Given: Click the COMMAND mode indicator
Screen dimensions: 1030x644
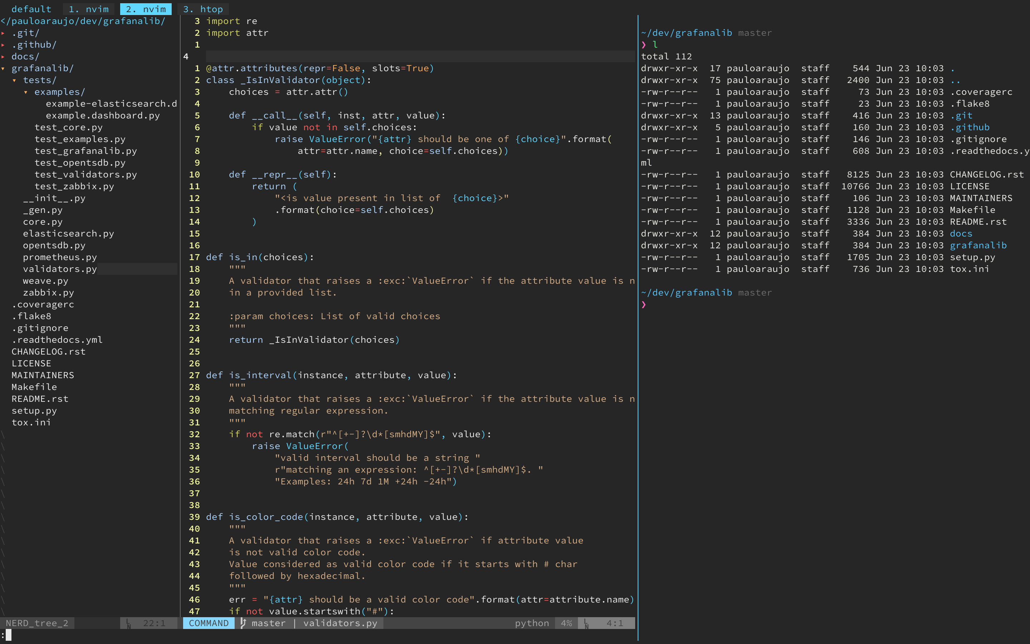Looking at the screenshot, I should pyautogui.click(x=209, y=623).
